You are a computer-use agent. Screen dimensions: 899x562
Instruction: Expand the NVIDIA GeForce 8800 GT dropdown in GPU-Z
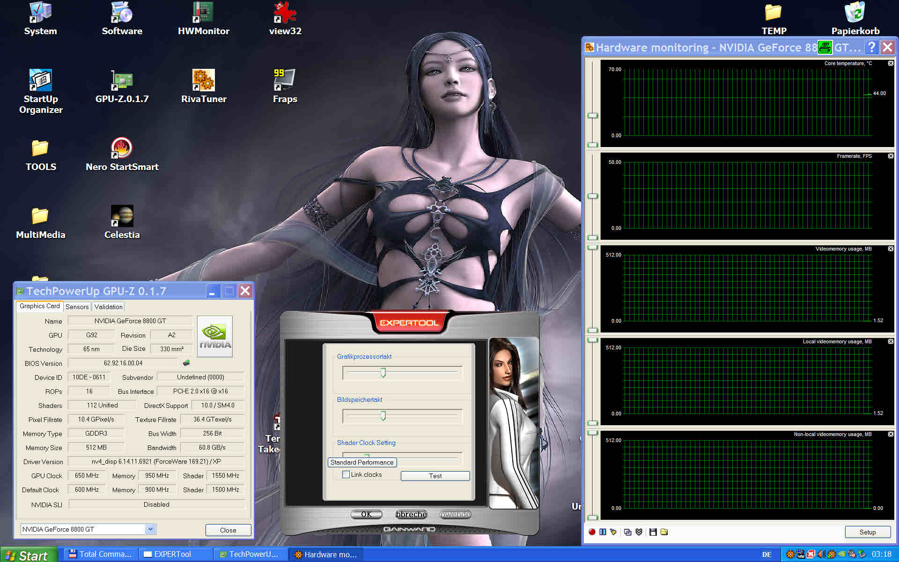150,529
